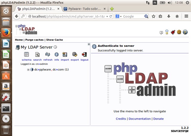
Task: Click the import icon
Action: click(x=65, y=54)
